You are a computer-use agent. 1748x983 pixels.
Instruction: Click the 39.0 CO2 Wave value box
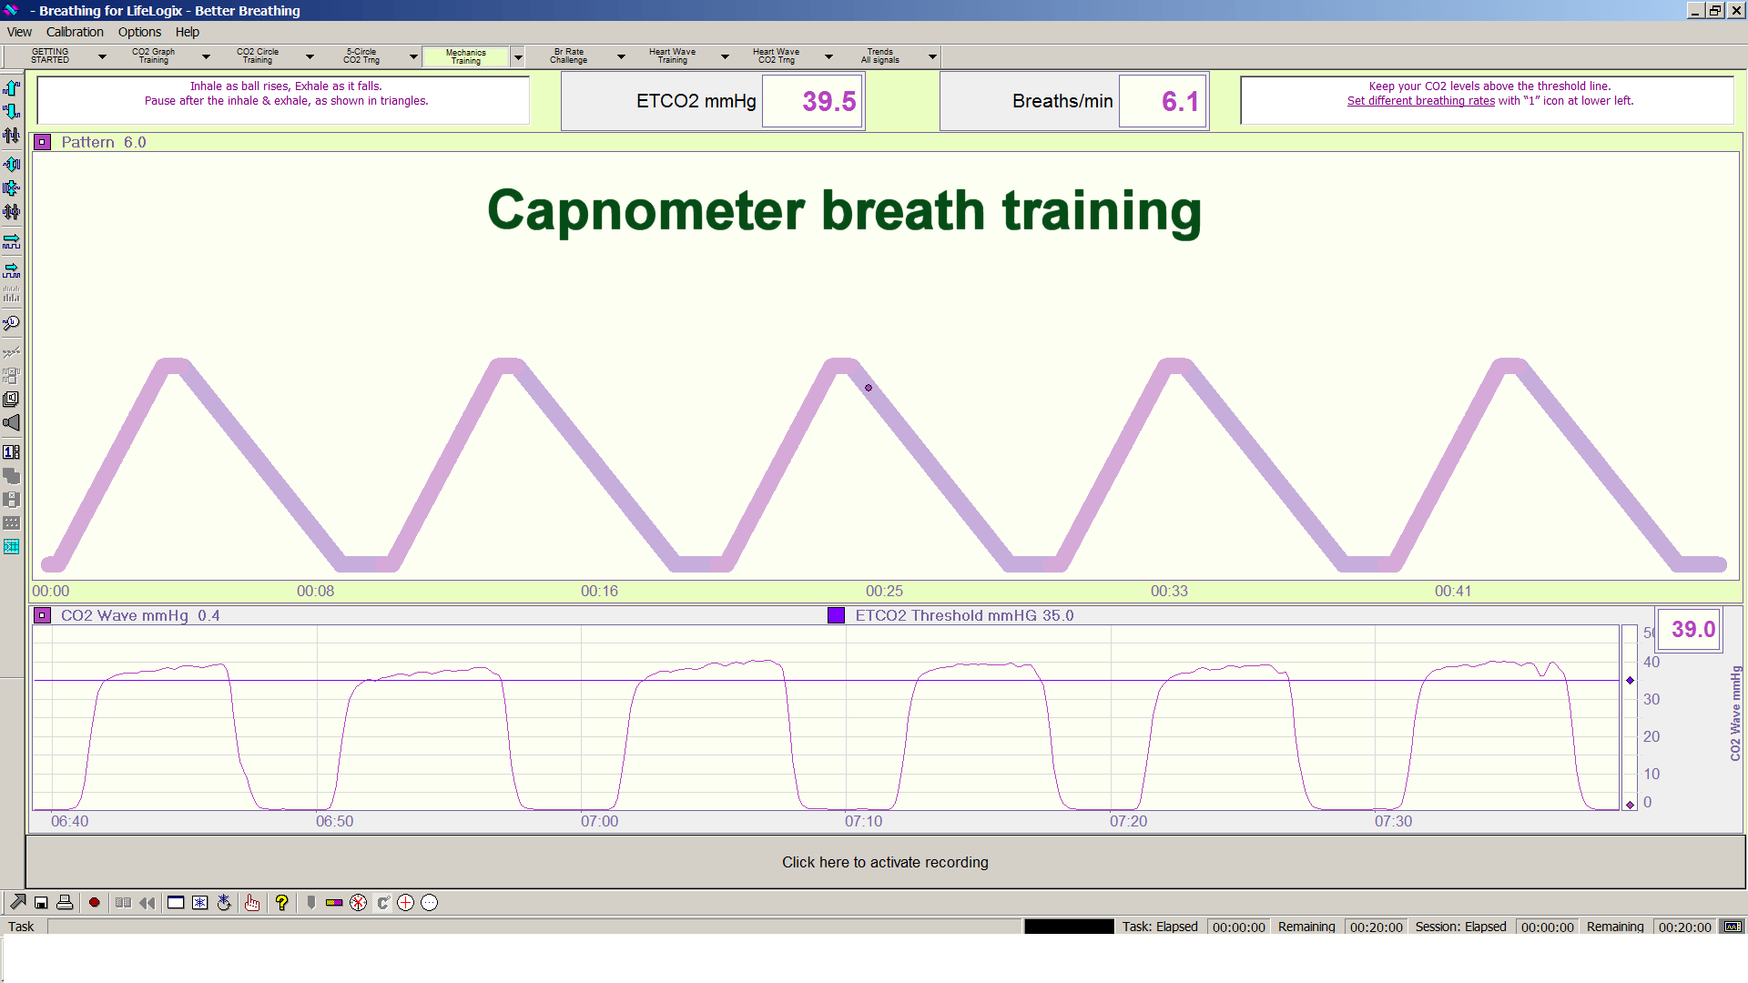tap(1690, 629)
